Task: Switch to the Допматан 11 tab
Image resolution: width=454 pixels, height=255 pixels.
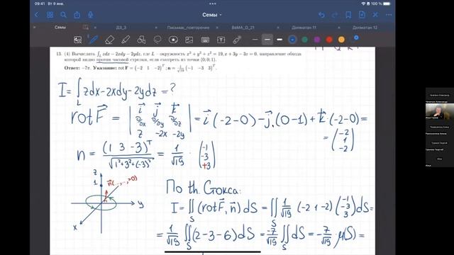Action: [304, 28]
